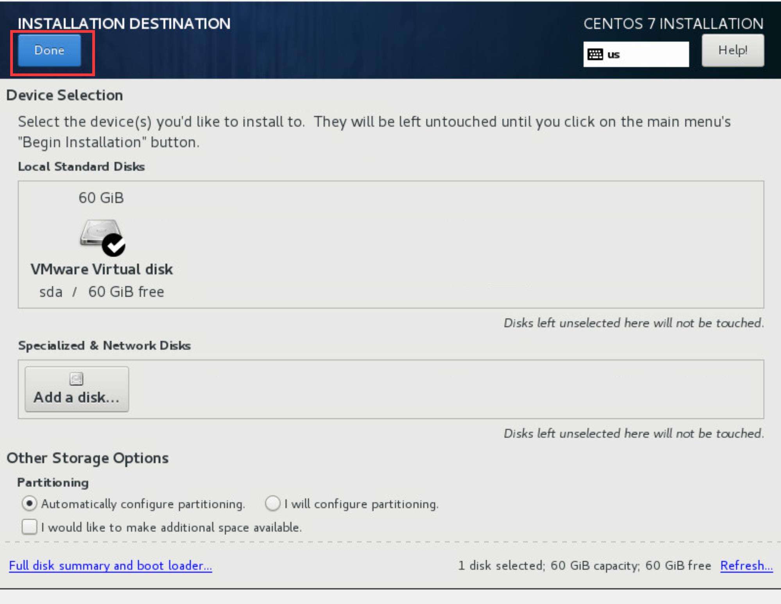The width and height of the screenshot is (781, 604).
Task: Click the blue Done button
Action: pyautogui.click(x=49, y=50)
